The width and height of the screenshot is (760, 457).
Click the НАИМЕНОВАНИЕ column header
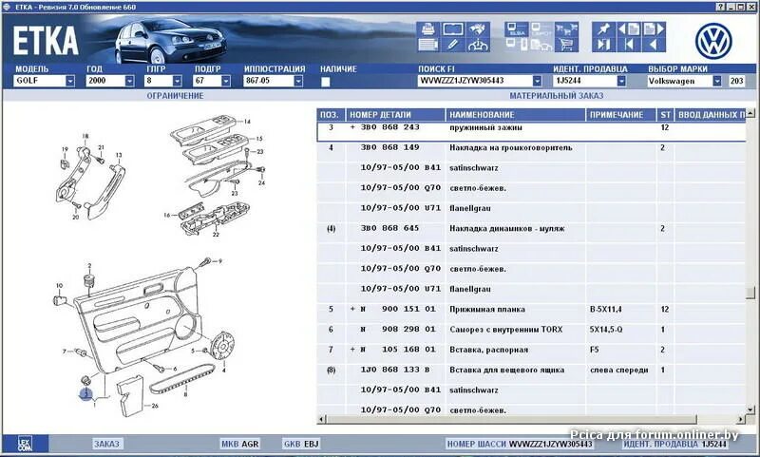pos(515,115)
